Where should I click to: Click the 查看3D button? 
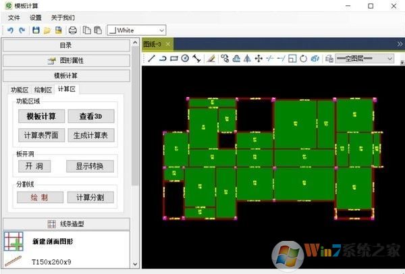(91, 116)
